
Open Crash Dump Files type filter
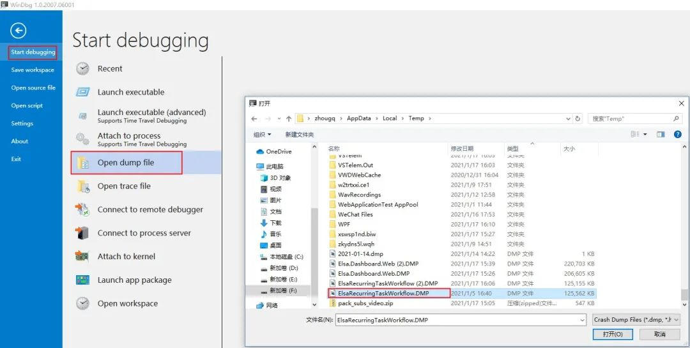tap(636, 321)
